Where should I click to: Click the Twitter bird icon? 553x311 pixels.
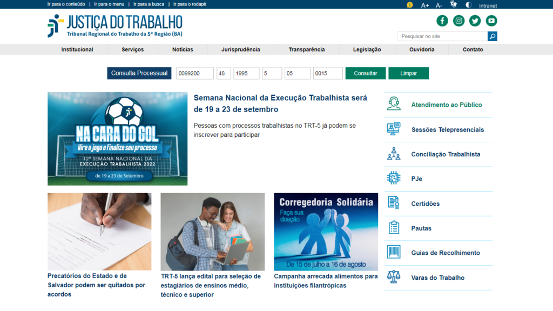pos(475,21)
